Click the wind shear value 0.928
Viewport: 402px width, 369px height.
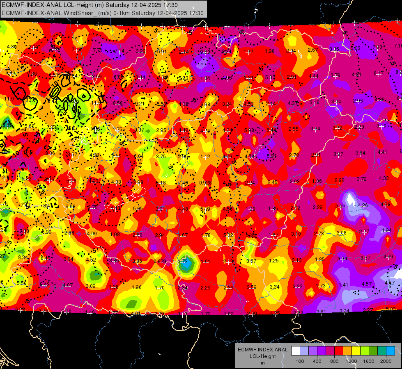click(205, 182)
